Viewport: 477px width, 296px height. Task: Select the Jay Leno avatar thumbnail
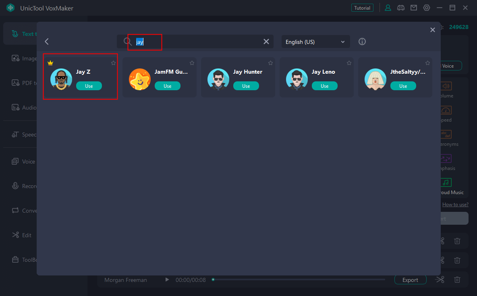tap(297, 79)
